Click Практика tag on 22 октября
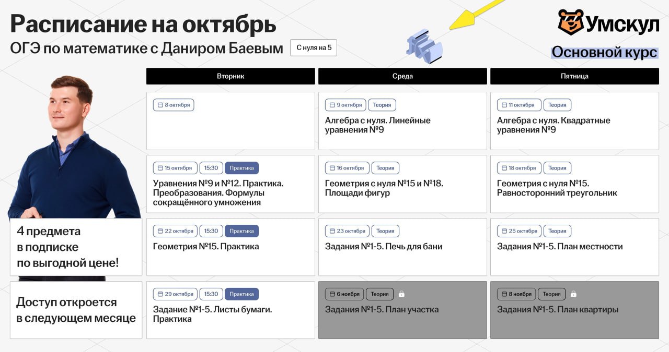Image resolution: width=669 pixels, height=352 pixels. click(x=241, y=231)
